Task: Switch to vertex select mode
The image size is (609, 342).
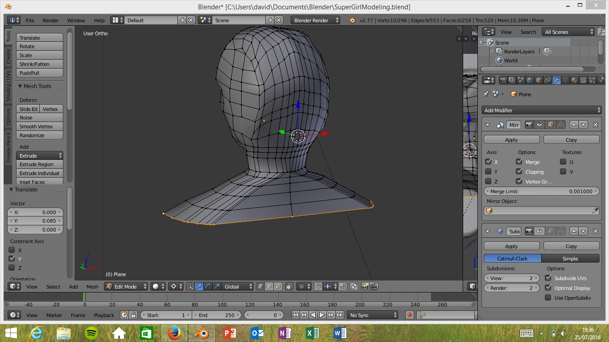Action: point(260,287)
